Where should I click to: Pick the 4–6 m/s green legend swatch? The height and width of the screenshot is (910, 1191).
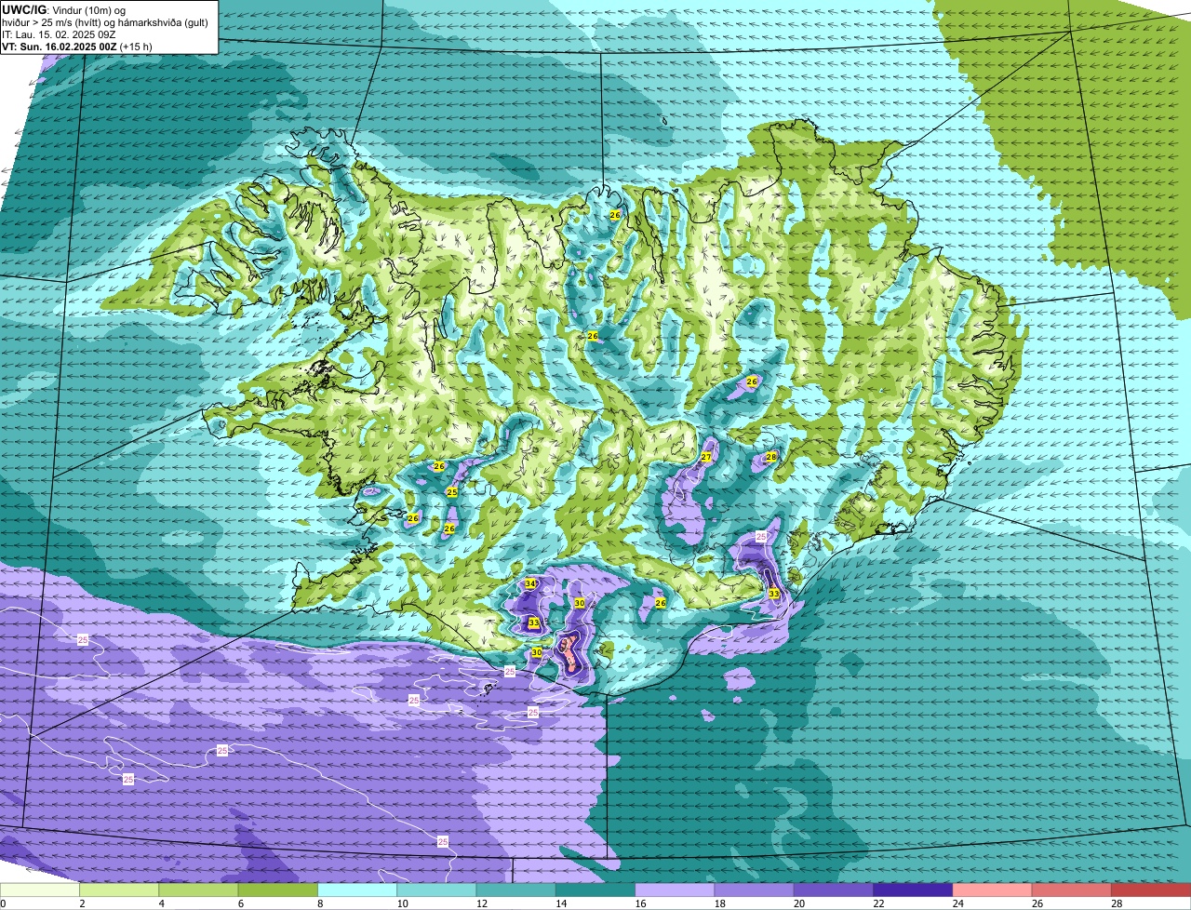(x=198, y=890)
